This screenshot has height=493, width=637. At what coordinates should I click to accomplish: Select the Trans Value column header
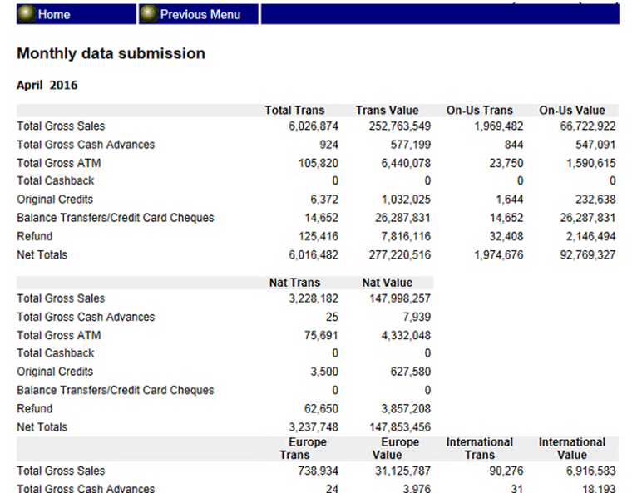pyautogui.click(x=387, y=110)
